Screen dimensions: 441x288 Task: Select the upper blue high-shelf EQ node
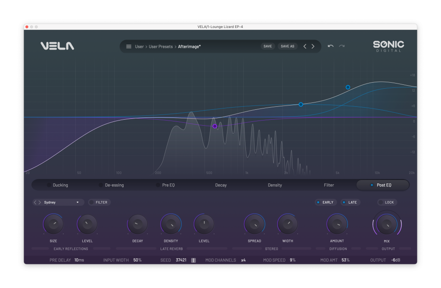(x=348, y=87)
